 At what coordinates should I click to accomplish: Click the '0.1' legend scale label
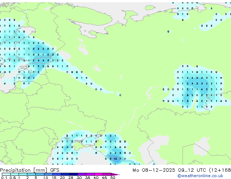(x=4, y=178)
